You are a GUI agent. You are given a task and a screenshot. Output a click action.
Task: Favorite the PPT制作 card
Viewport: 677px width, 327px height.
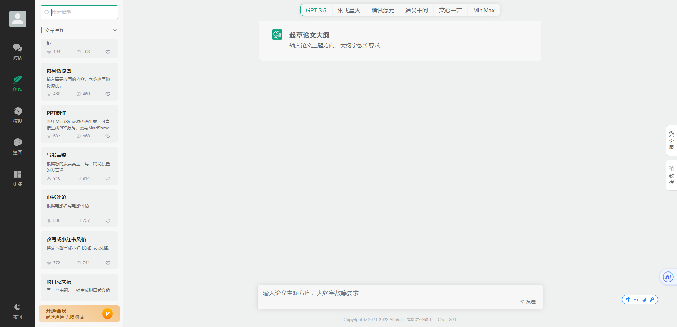(108, 136)
